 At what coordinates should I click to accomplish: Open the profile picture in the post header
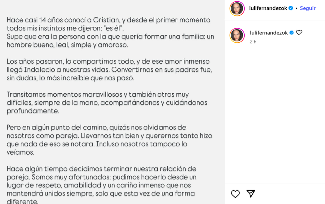tap(237, 9)
